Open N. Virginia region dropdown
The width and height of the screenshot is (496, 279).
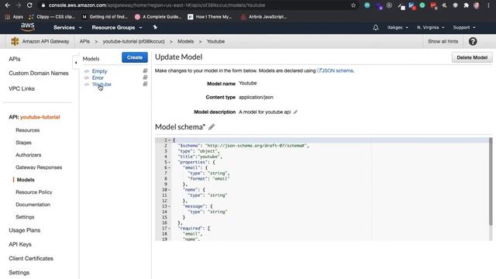(430, 28)
